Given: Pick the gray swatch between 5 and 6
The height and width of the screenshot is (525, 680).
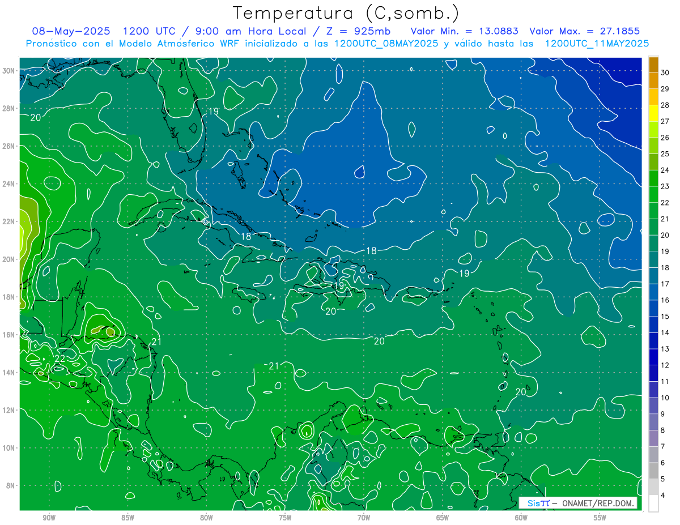Looking at the screenshot, I should 653,471.
